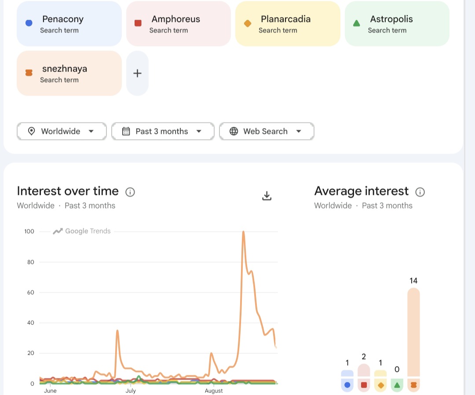
Task: Click the orange marker icon beside snezhnaya
Action: [x=29, y=72]
